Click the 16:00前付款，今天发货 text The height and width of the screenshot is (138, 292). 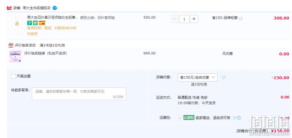(x=197, y=103)
